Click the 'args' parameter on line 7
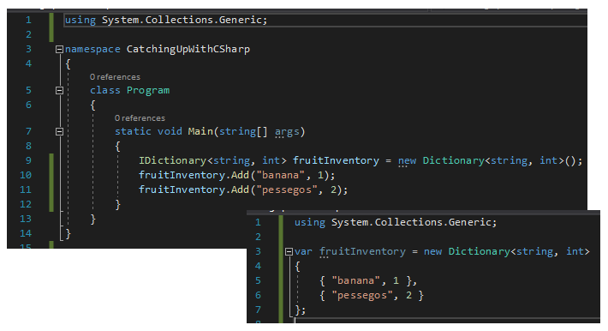Image resolution: width=608 pixels, height=331 pixels. click(287, 132)
